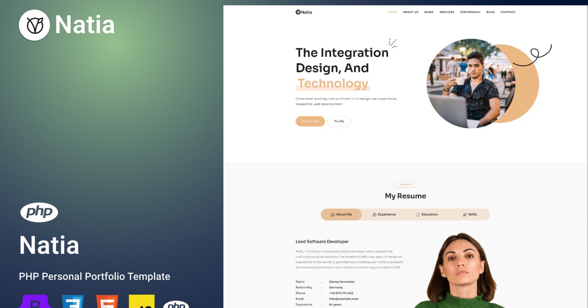Click the circular hero portrait photo

click(x=464, y=84)
